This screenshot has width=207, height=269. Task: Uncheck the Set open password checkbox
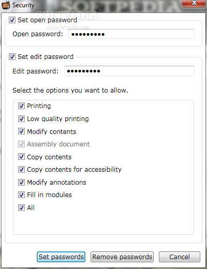12,20
